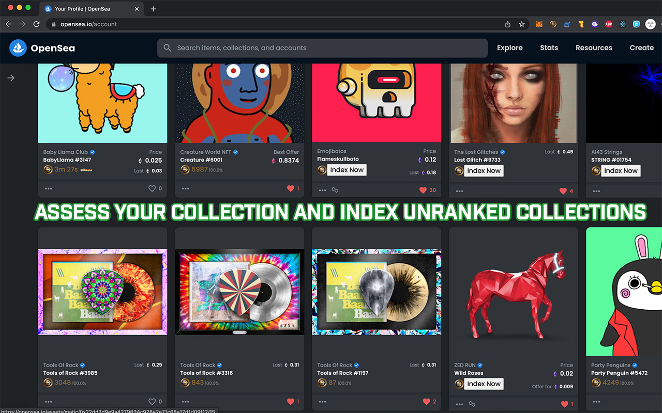Image resolution: width=662 pixels, height=413 pixels.
Task: Open more options on Tools of Rock #1197
Action: (x=323, y=402)
